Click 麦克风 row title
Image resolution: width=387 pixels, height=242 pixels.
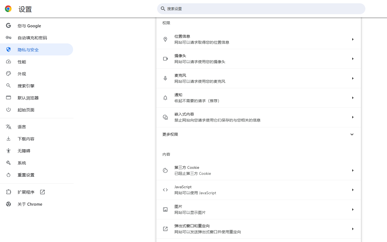(x=180, y=75)
